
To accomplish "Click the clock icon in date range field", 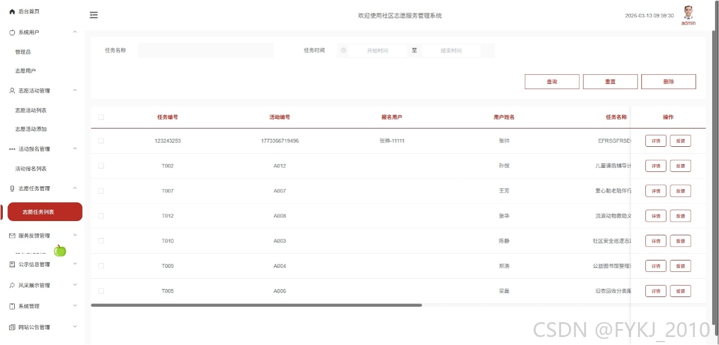I will pyautogui.click(x=343, y=50).
